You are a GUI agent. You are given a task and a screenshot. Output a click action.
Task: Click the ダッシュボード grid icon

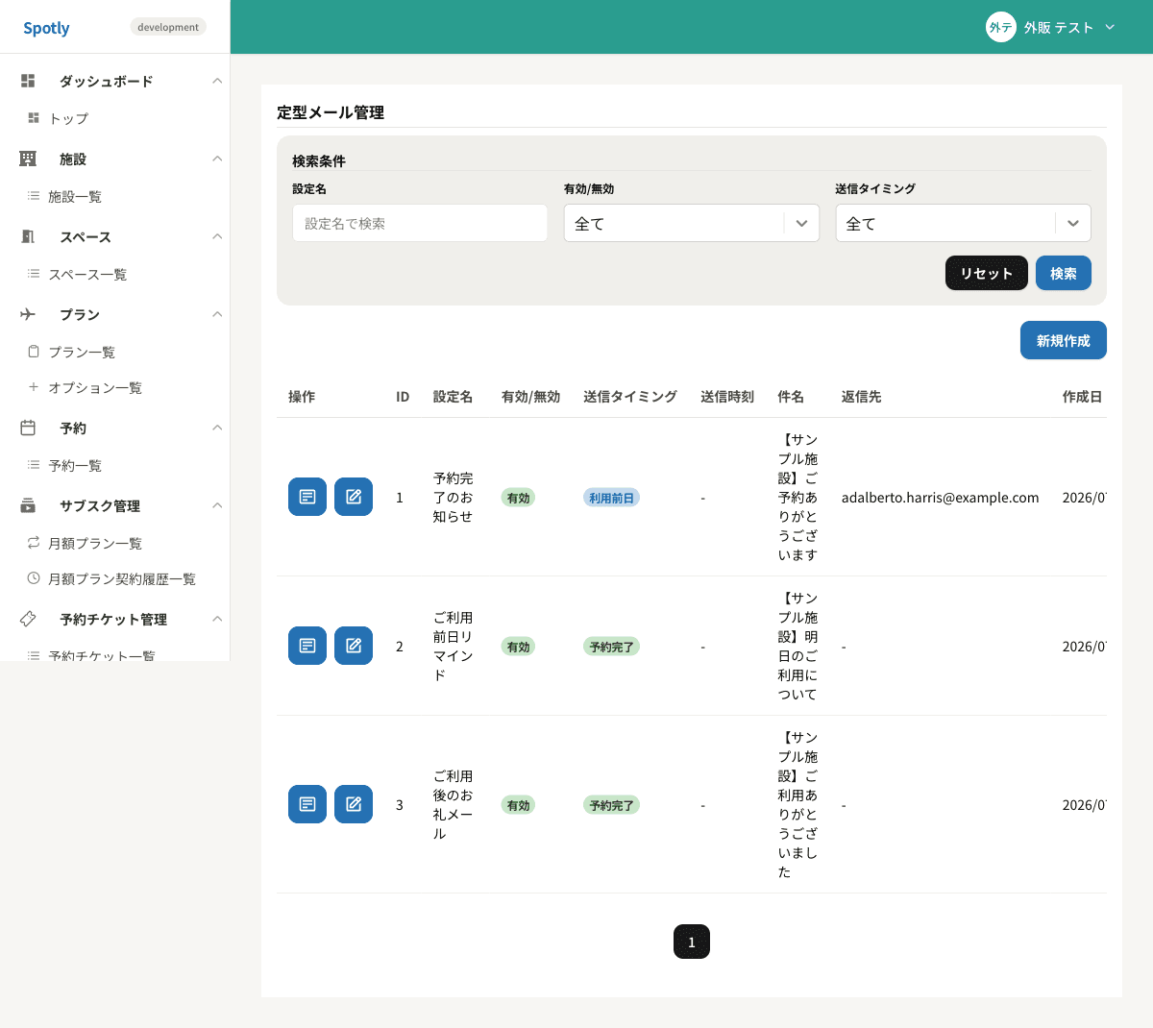coord(28,81)
